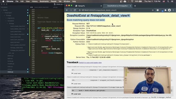Open Spotlight search in menu bar

tap(168, 1)
